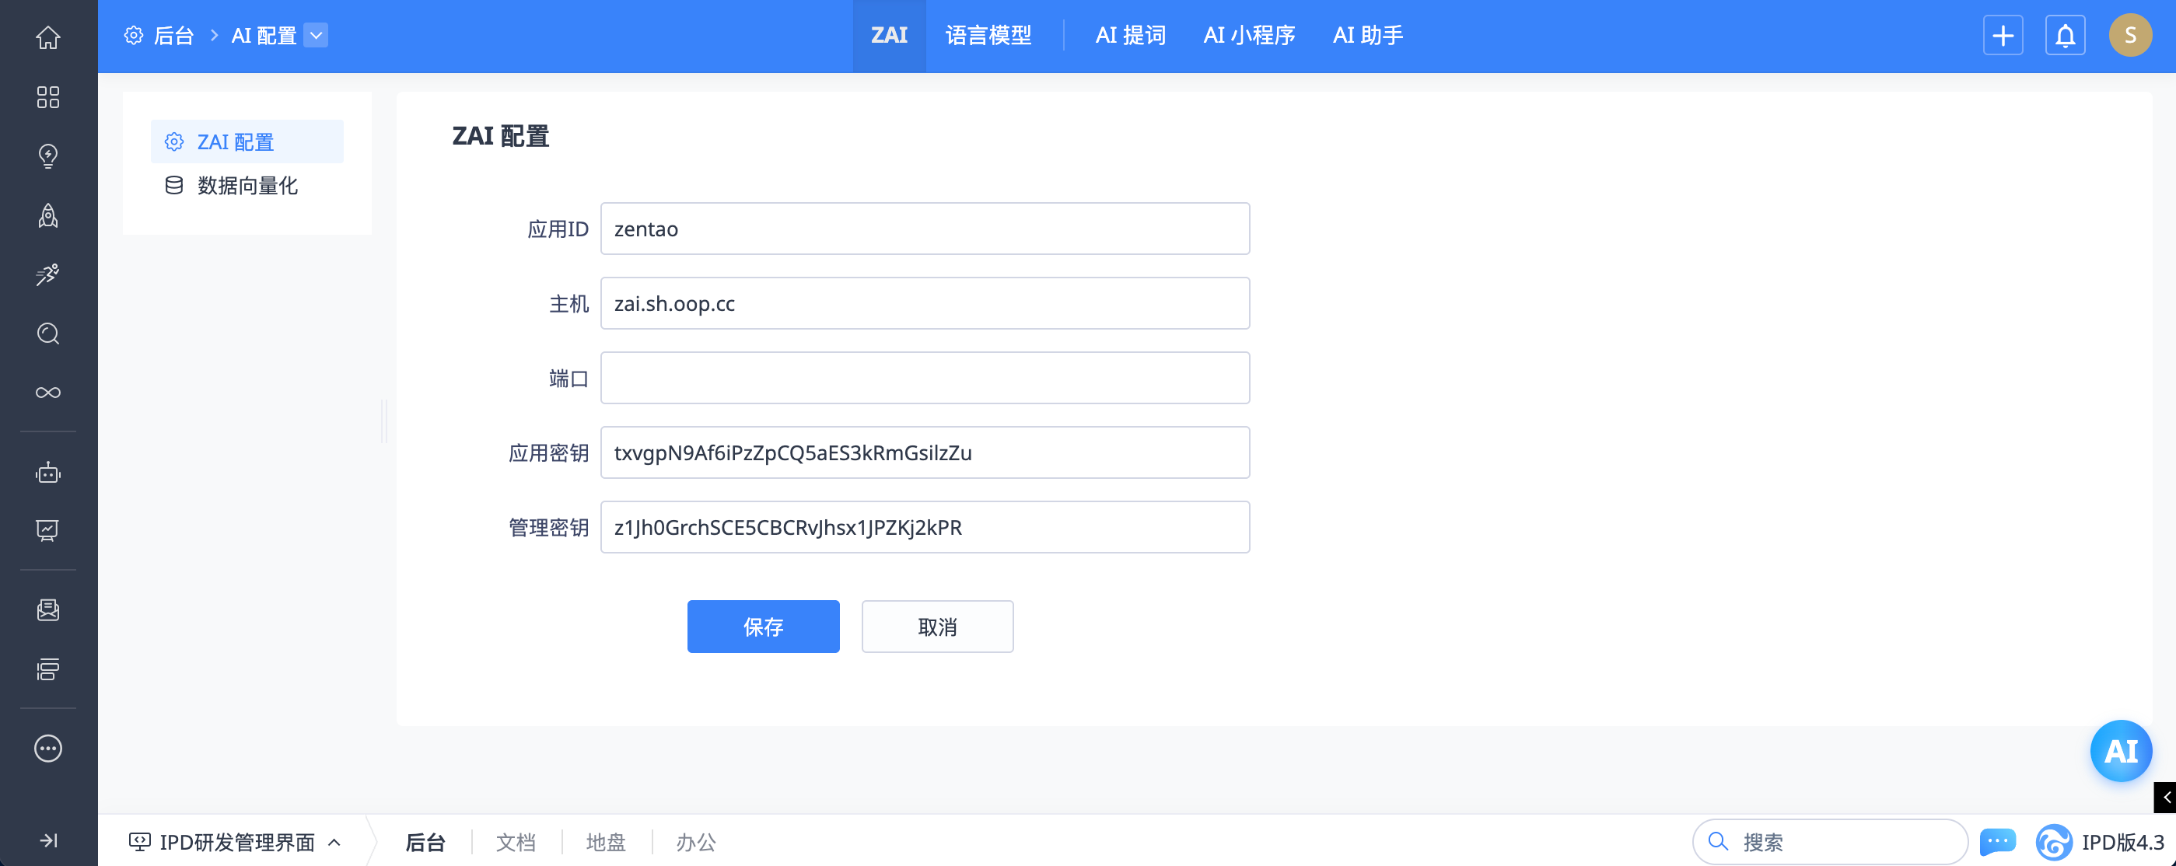The image size is (2176, 866).
Task: Open the home icon in sidebar
Action: pos(48,37)
